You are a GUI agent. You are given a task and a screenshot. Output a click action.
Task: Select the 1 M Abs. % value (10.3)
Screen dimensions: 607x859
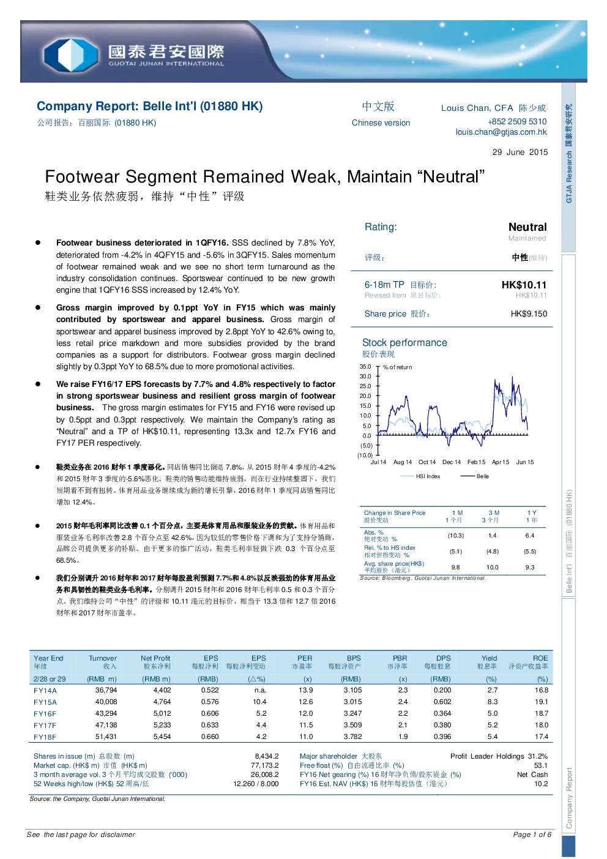(x=456, y=536)
